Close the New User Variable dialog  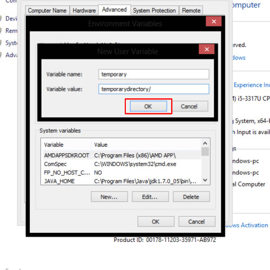[206, 49]
